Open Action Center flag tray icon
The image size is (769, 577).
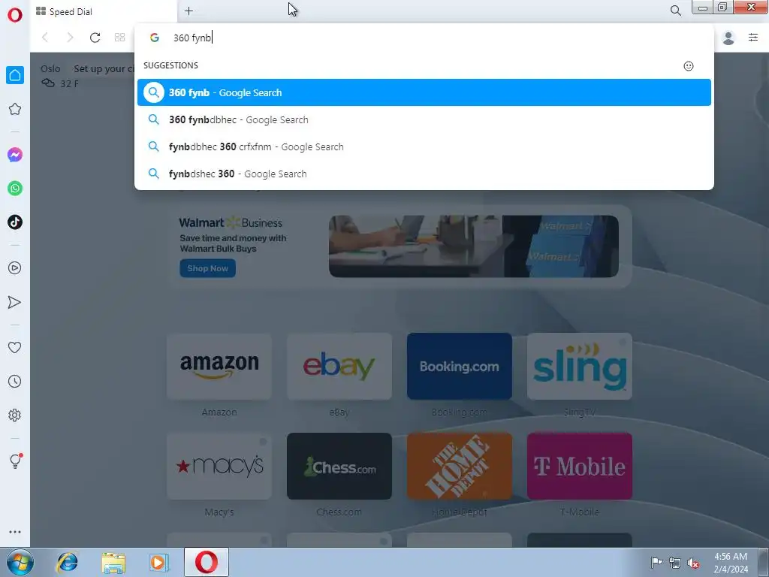(x=656, y=562)
